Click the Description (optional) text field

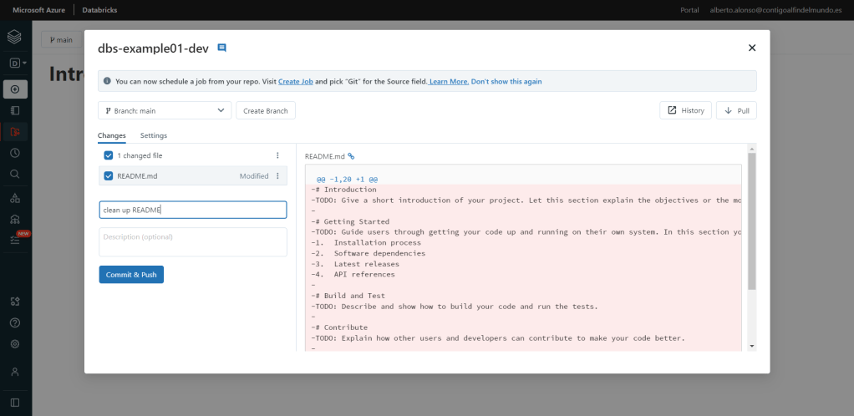tap(192, 241)
